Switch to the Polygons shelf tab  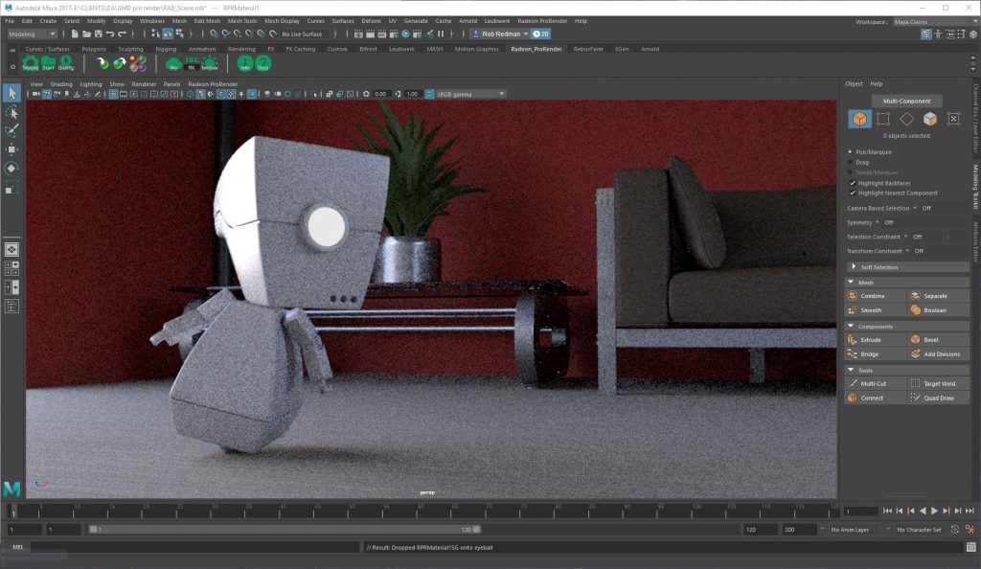pos(94,49)
